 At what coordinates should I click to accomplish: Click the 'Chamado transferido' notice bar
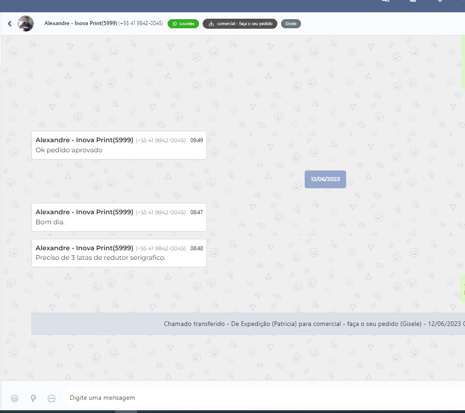coord(248,324)
